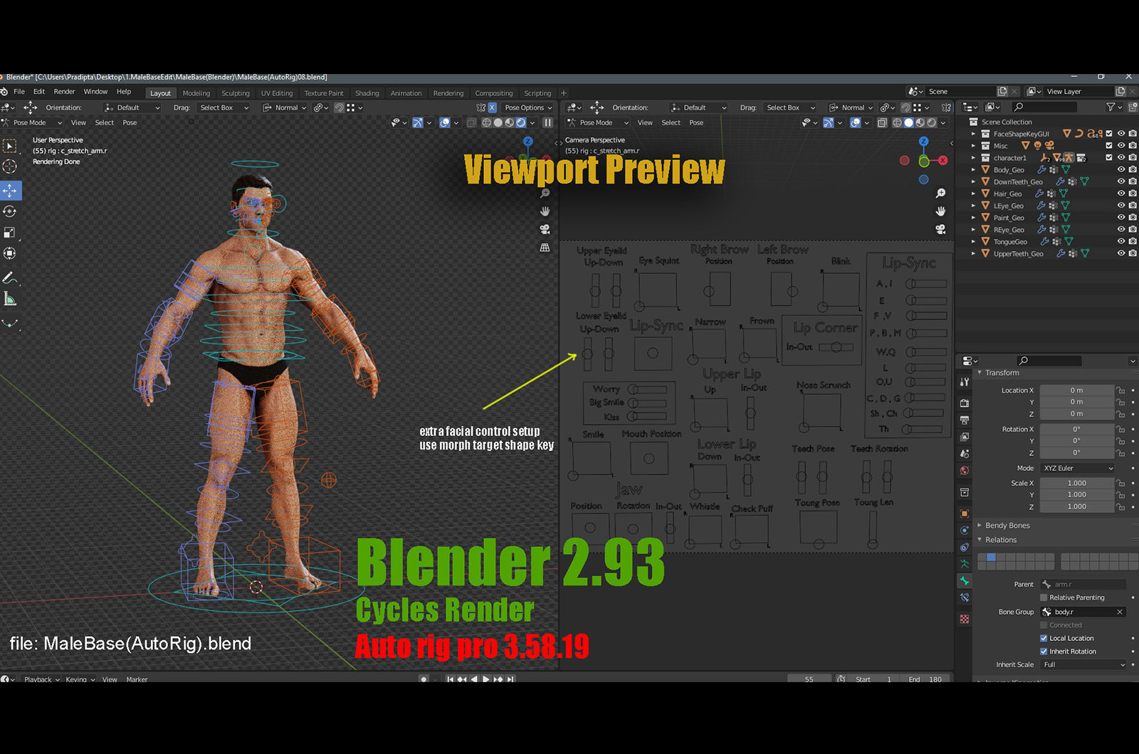Open the Texture properties checker tab
The width and height of the screenshot is (1139, 754).
tap(965, 620)
